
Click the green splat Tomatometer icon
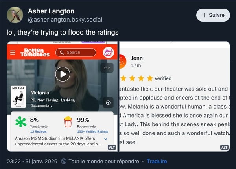(21, 122)
